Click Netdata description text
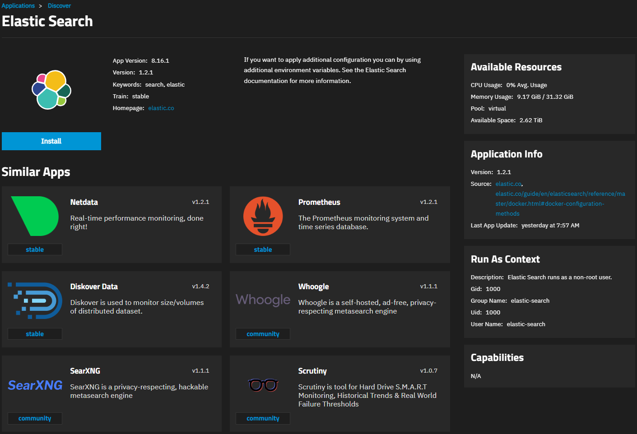Image resolution: width=637 pixels, height=434 pixels. (x=137, y=222)
